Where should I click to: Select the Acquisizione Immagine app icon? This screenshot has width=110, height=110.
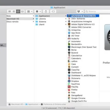[69, 21]
